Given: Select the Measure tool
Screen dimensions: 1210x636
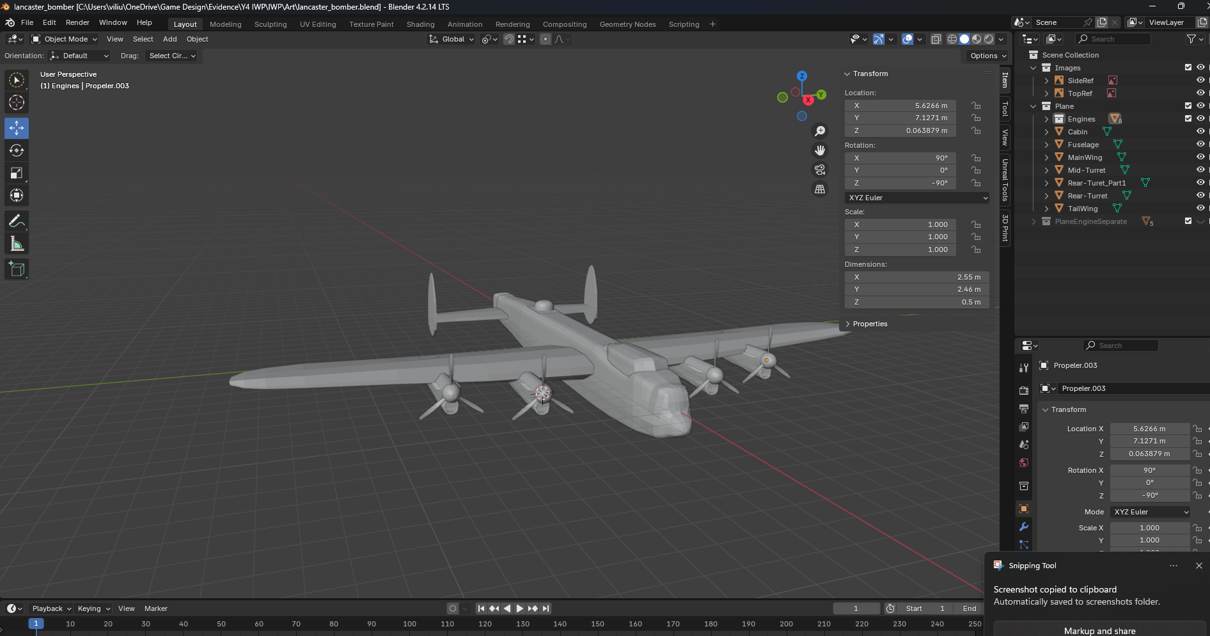Looking at the screenshot, I should pos(17,243).
